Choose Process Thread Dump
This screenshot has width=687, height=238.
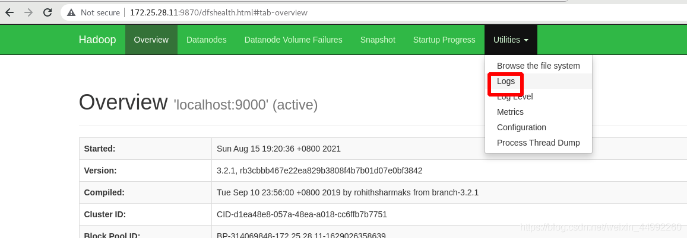pos(538,143)
